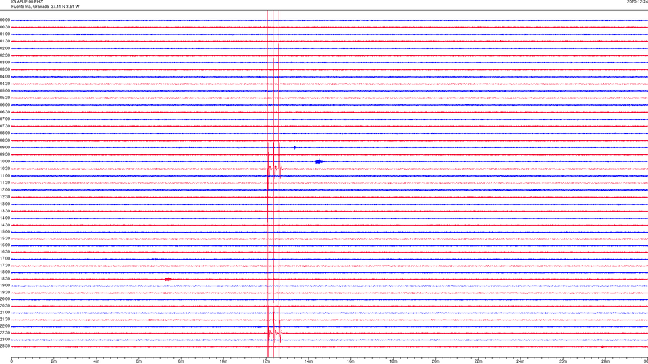Click the 28m axis tick label
Screen dimensions: 648x364
coord(606,361)
